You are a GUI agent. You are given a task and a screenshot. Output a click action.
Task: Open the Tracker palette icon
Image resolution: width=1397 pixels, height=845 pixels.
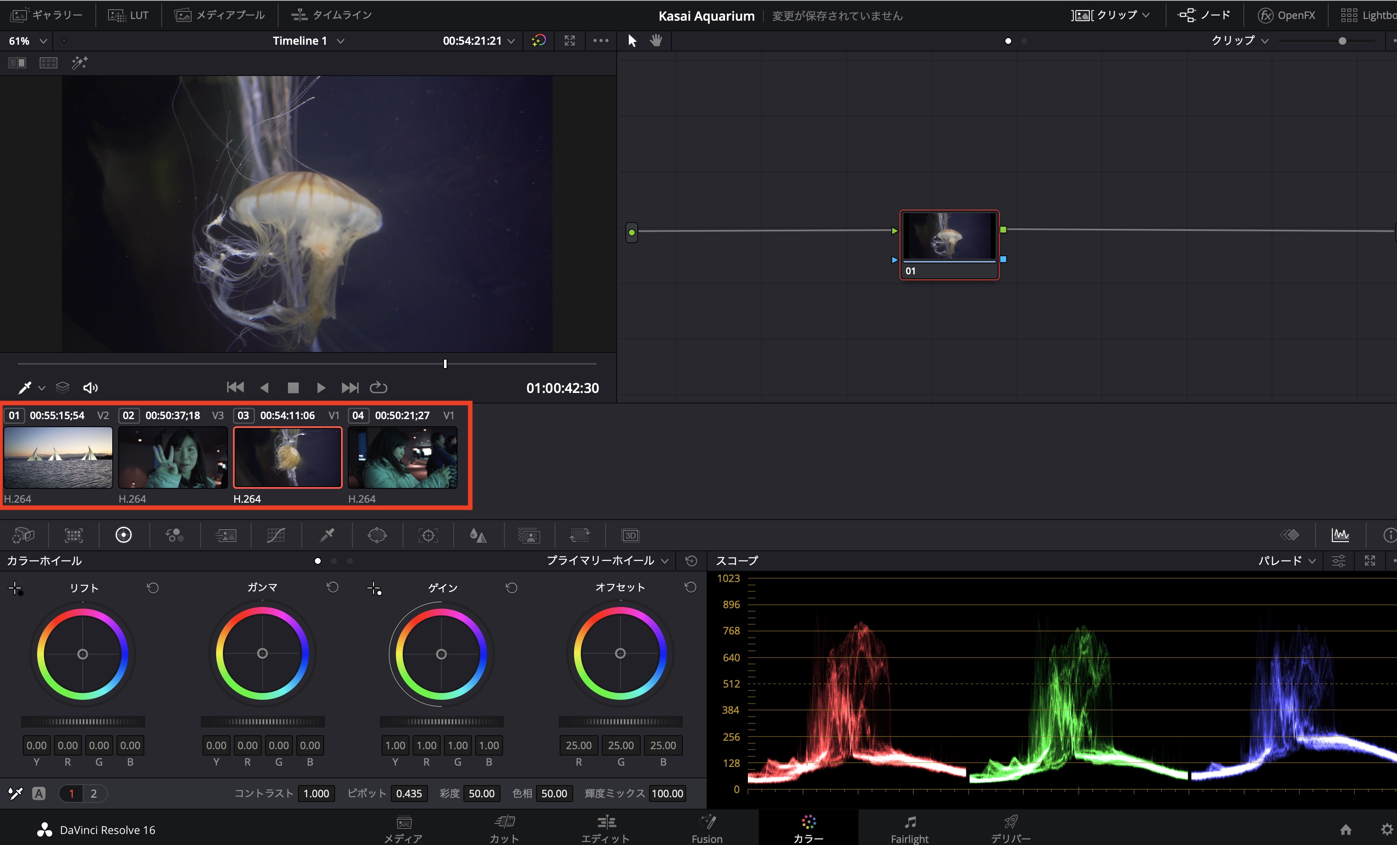click(428, 535)
